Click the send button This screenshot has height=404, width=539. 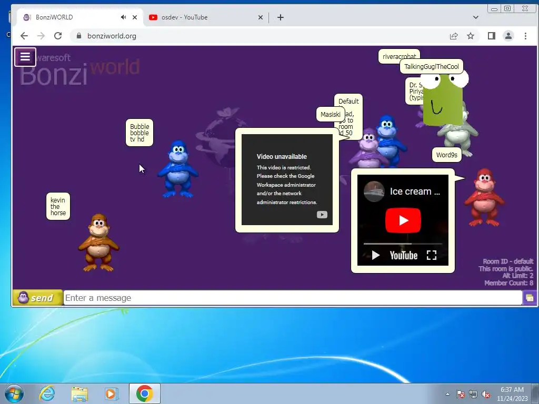38,298
